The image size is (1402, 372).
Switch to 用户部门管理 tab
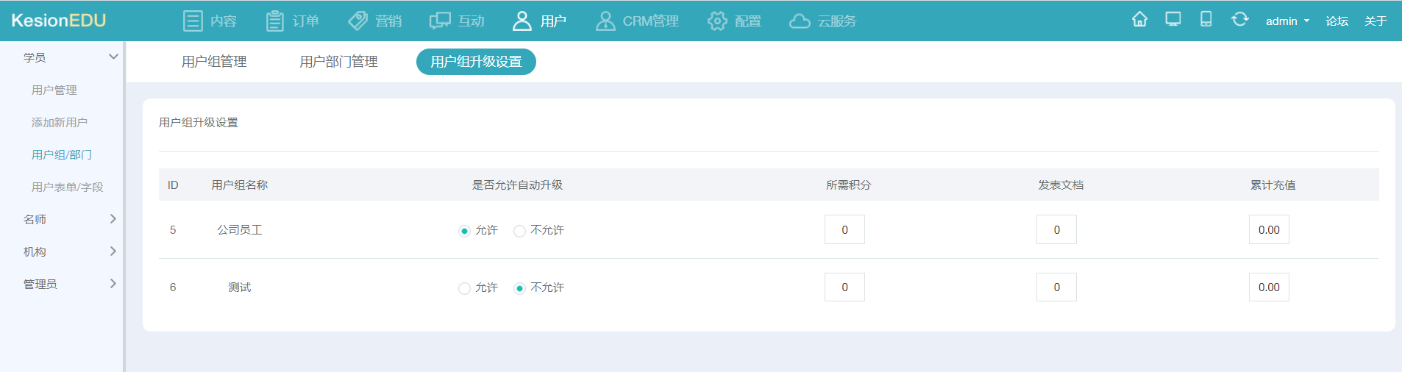(x=338, y=62)
